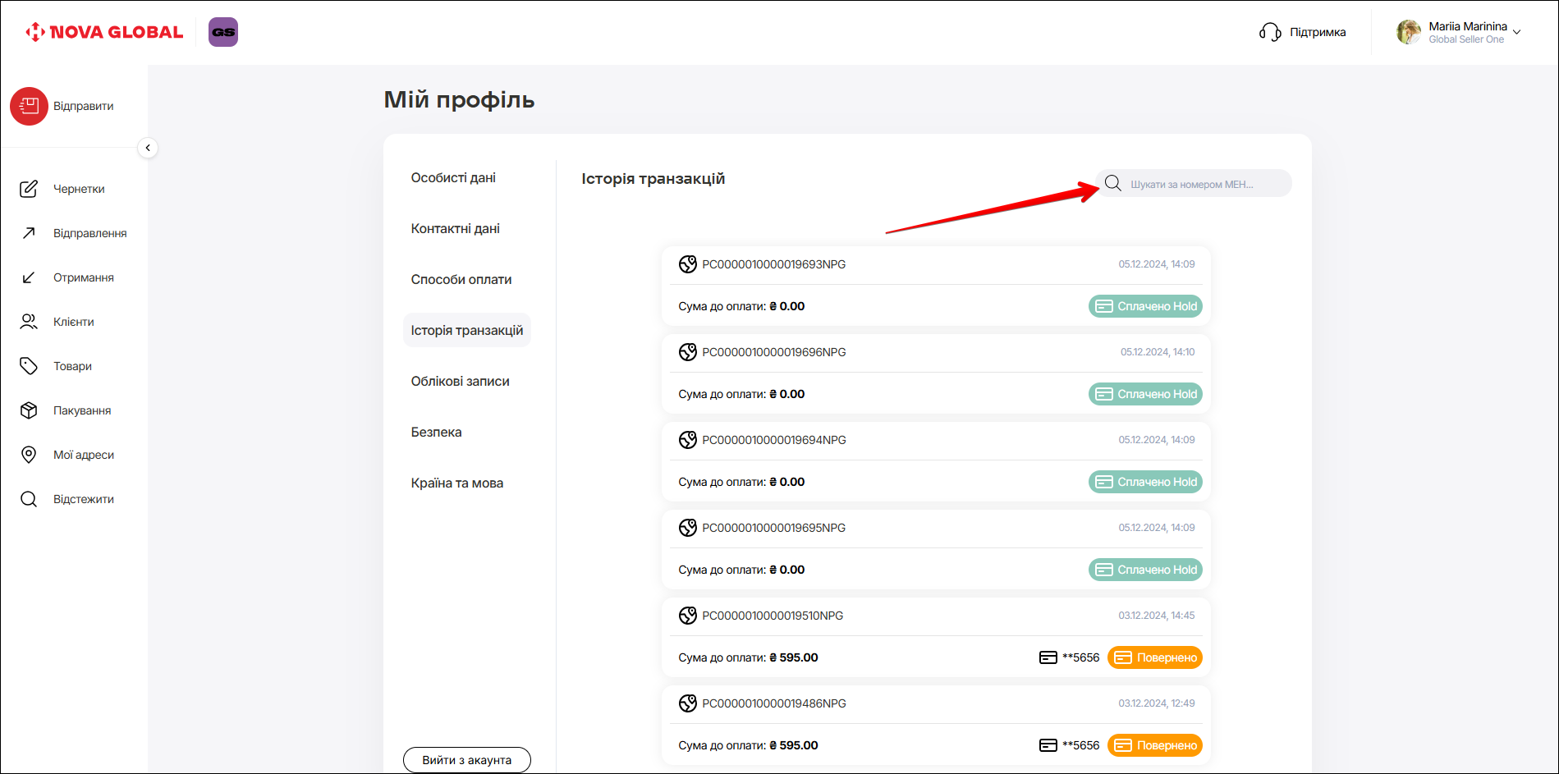Click the Товари tag icon
Image resolution: width=1559 pixels, height=774 pixels.
click(29, 366)
